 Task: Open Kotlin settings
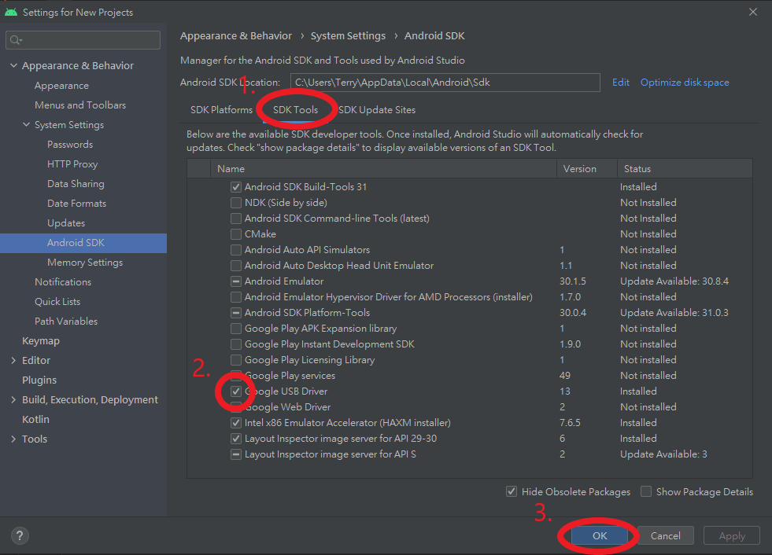pos(35,419)
